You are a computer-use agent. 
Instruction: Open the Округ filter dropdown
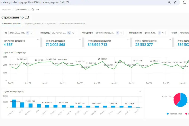click(x=184, y=33)
